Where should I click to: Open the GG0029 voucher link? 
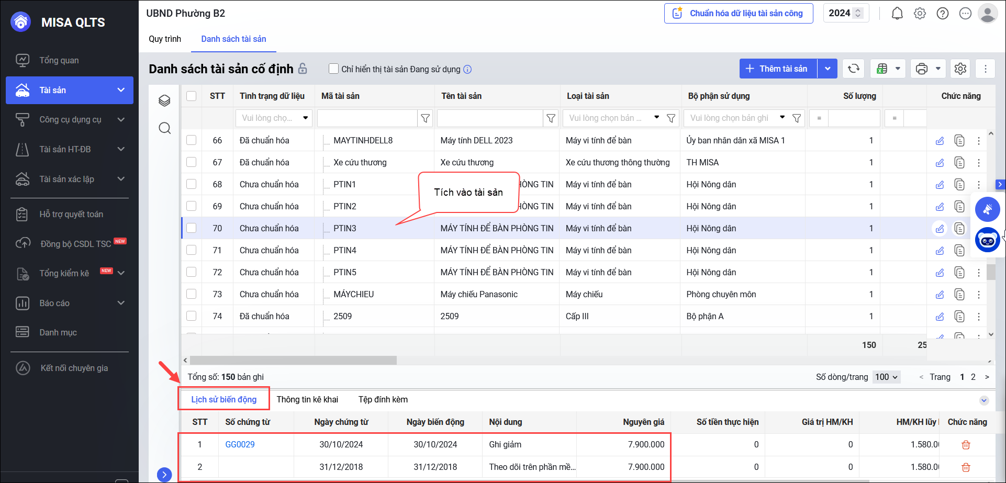[x=240, y=444]
